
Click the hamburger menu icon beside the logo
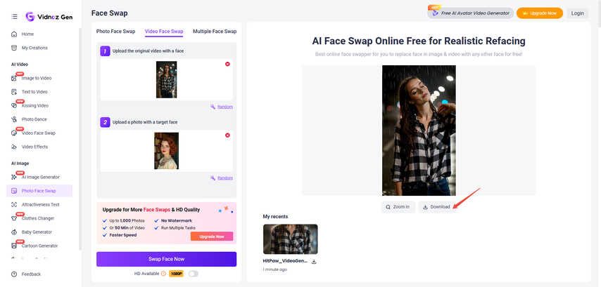(14, 16)
